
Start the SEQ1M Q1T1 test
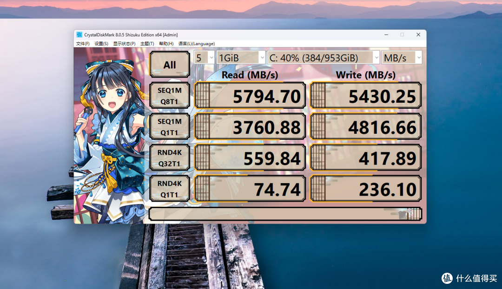(x=170, y=127)
